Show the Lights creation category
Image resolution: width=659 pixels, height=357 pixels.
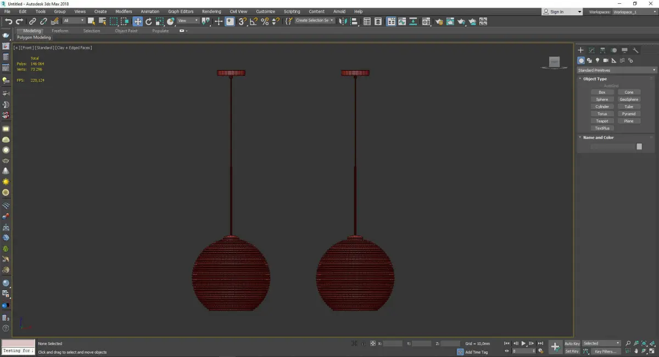(597, 60)
